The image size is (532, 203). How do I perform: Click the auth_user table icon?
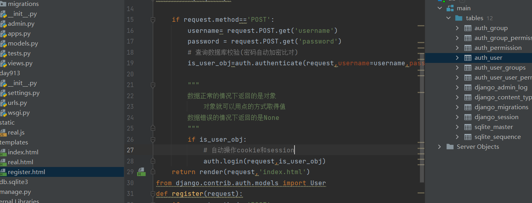467,58
